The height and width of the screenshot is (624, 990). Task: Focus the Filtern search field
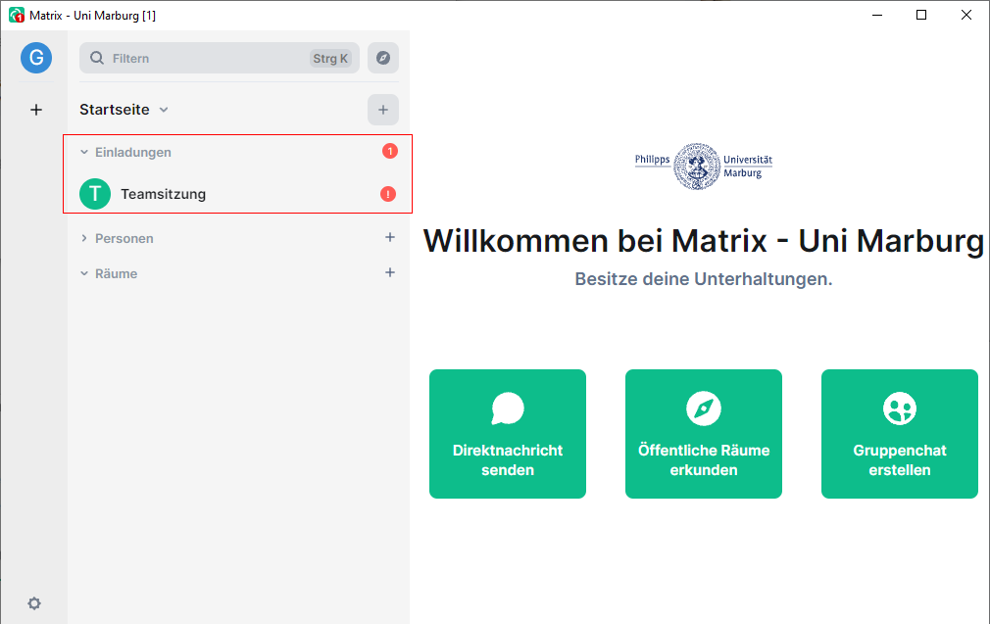tap(220, 58)
